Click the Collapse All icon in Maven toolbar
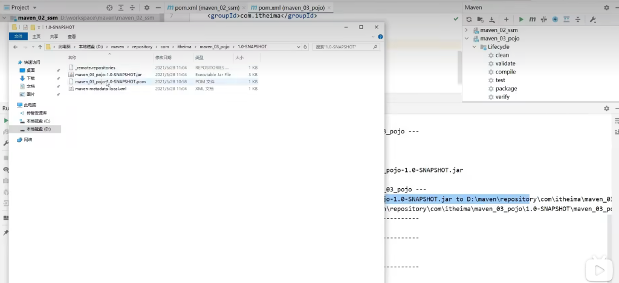This screenshot has width=619, height=283. (578, 19)
